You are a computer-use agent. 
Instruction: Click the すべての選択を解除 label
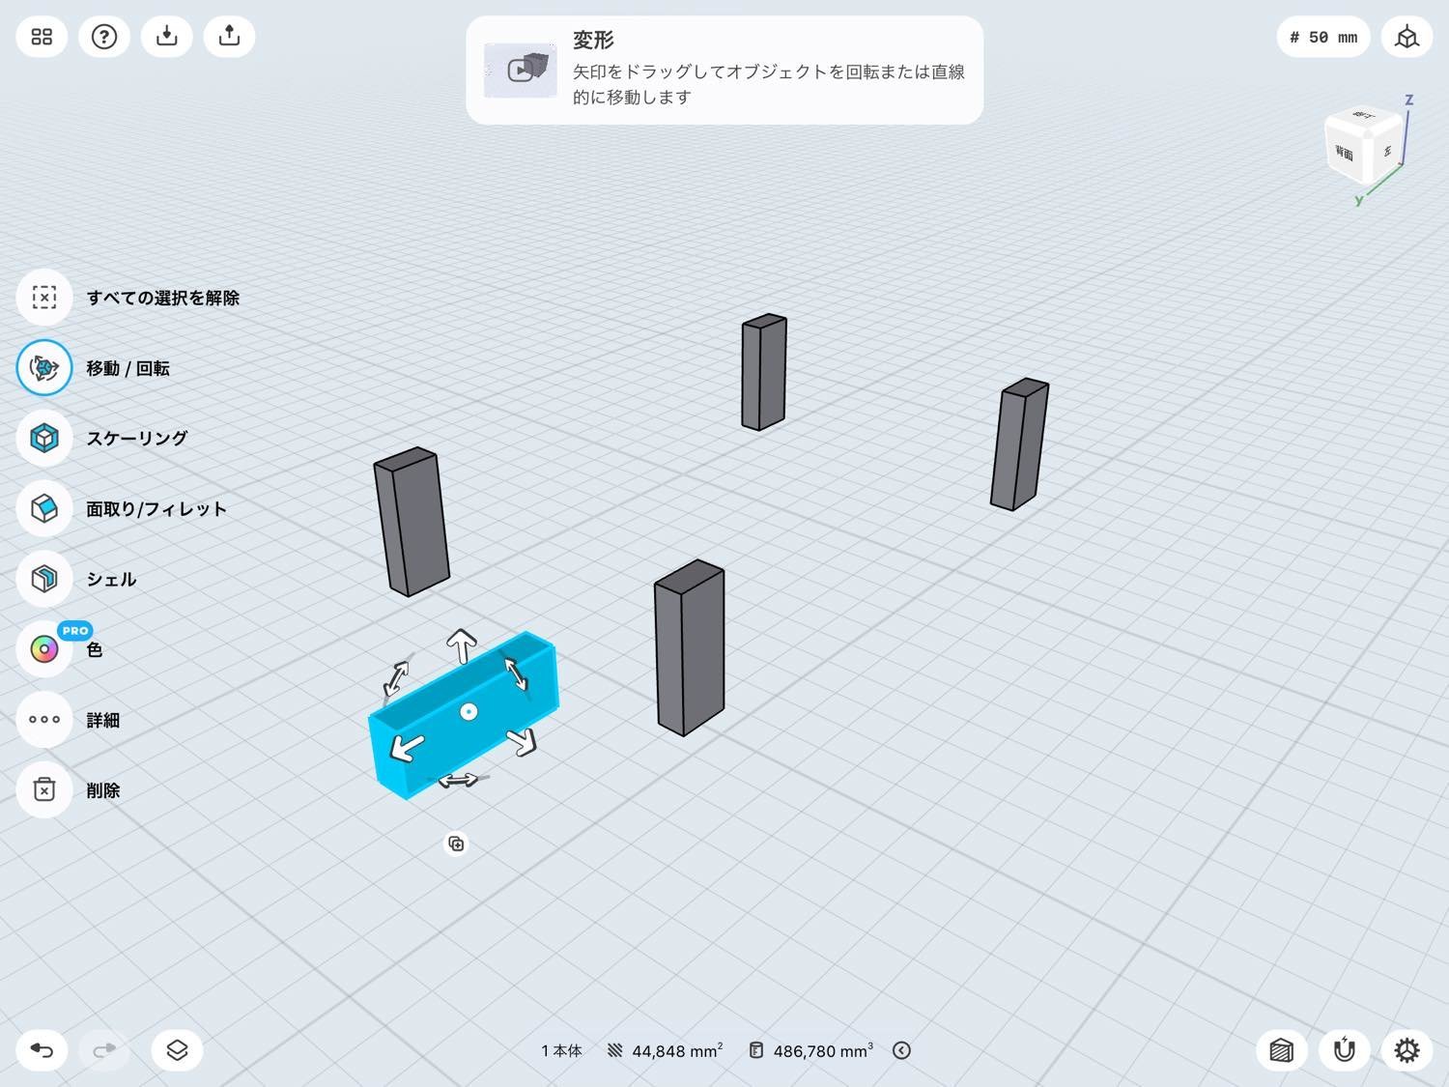click(x=163, y=298)
